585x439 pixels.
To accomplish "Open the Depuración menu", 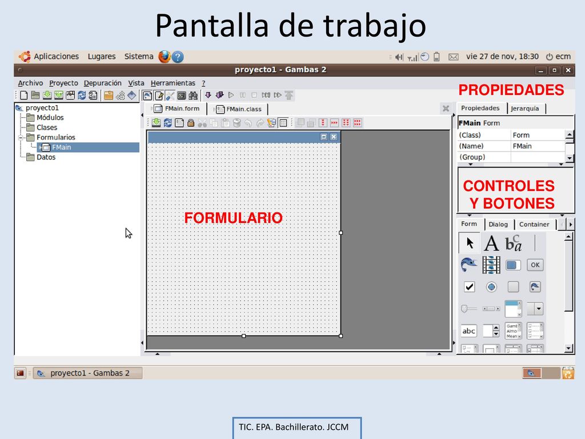I will (x=103, y=83).
